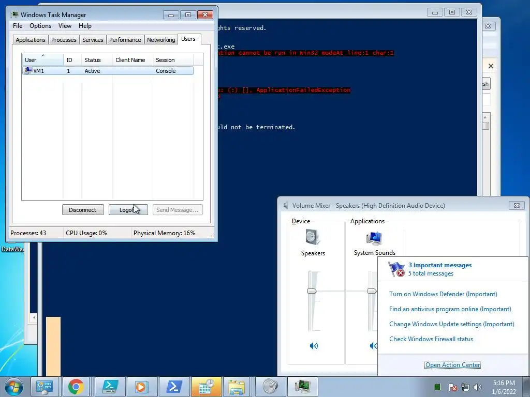Open Find an antivirus program online link
Viewport: 530px width, 397px height.
(450, 309)
